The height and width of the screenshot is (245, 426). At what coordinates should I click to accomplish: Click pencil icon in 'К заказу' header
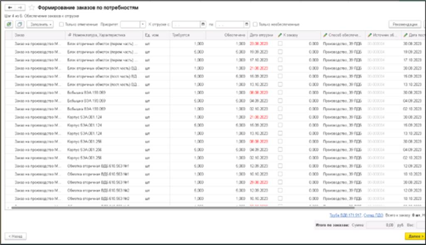(x=280, y=36)
